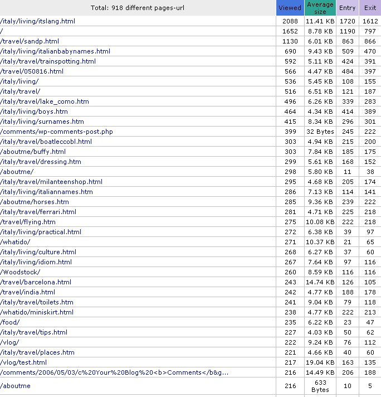
Task: Open the dressing.htm page link
Action: tap(41, 162)
